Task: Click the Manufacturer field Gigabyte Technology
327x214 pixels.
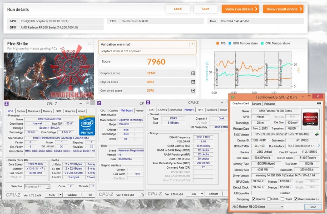Action: [x=131, y=120]
